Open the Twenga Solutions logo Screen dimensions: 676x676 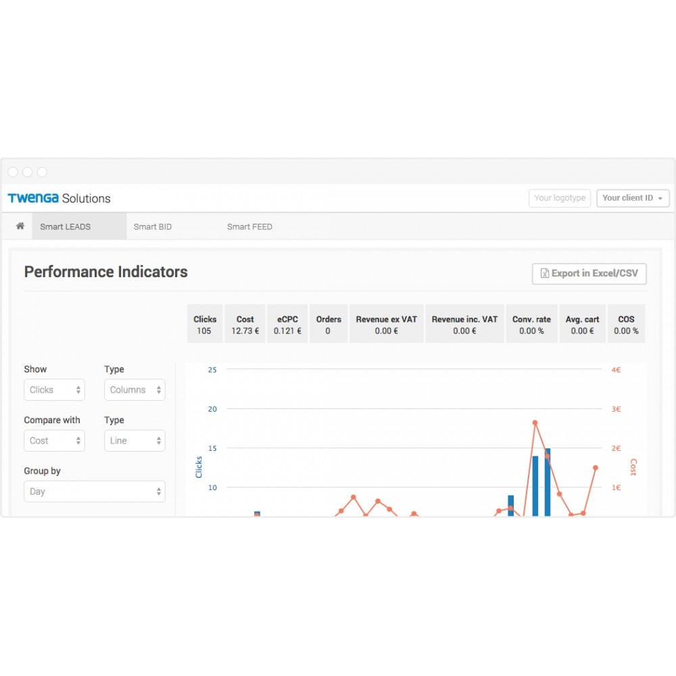[59, 198]
